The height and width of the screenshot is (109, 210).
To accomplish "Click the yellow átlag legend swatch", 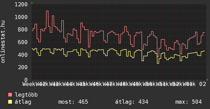I will click(10, 102).
